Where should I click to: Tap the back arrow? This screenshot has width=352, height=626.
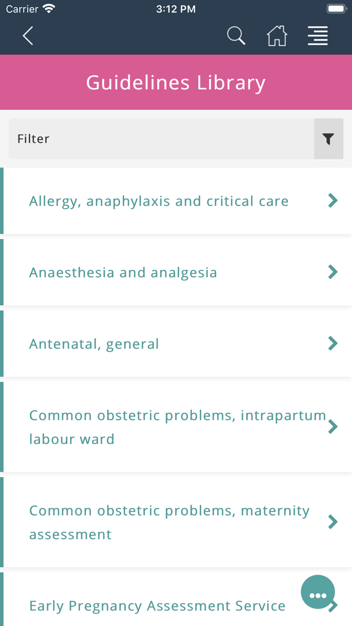point(28,36)
